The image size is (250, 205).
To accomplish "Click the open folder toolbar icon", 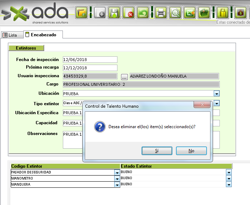I will tap(82, 13).
